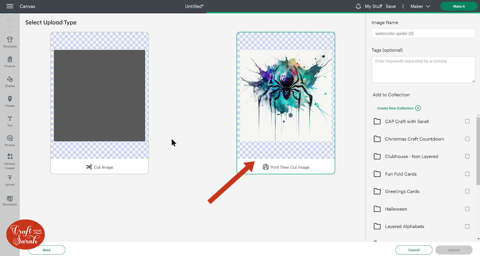This screenshot has height=256, width=480.
Task: Click the Layered Alphabets folder icon
Action: (377, 226)
